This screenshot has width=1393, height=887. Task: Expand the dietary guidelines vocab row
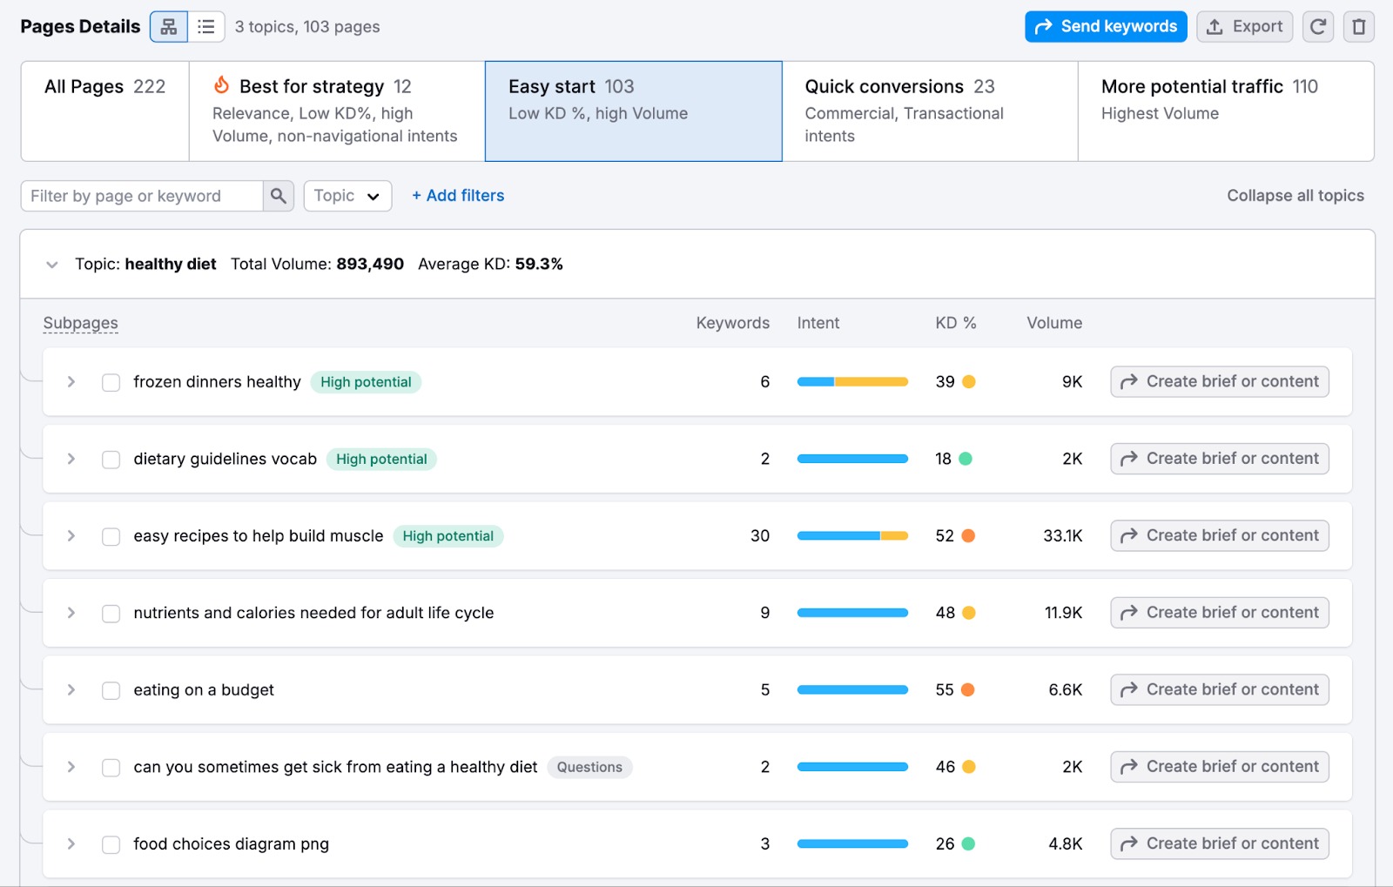pos(71,459)
